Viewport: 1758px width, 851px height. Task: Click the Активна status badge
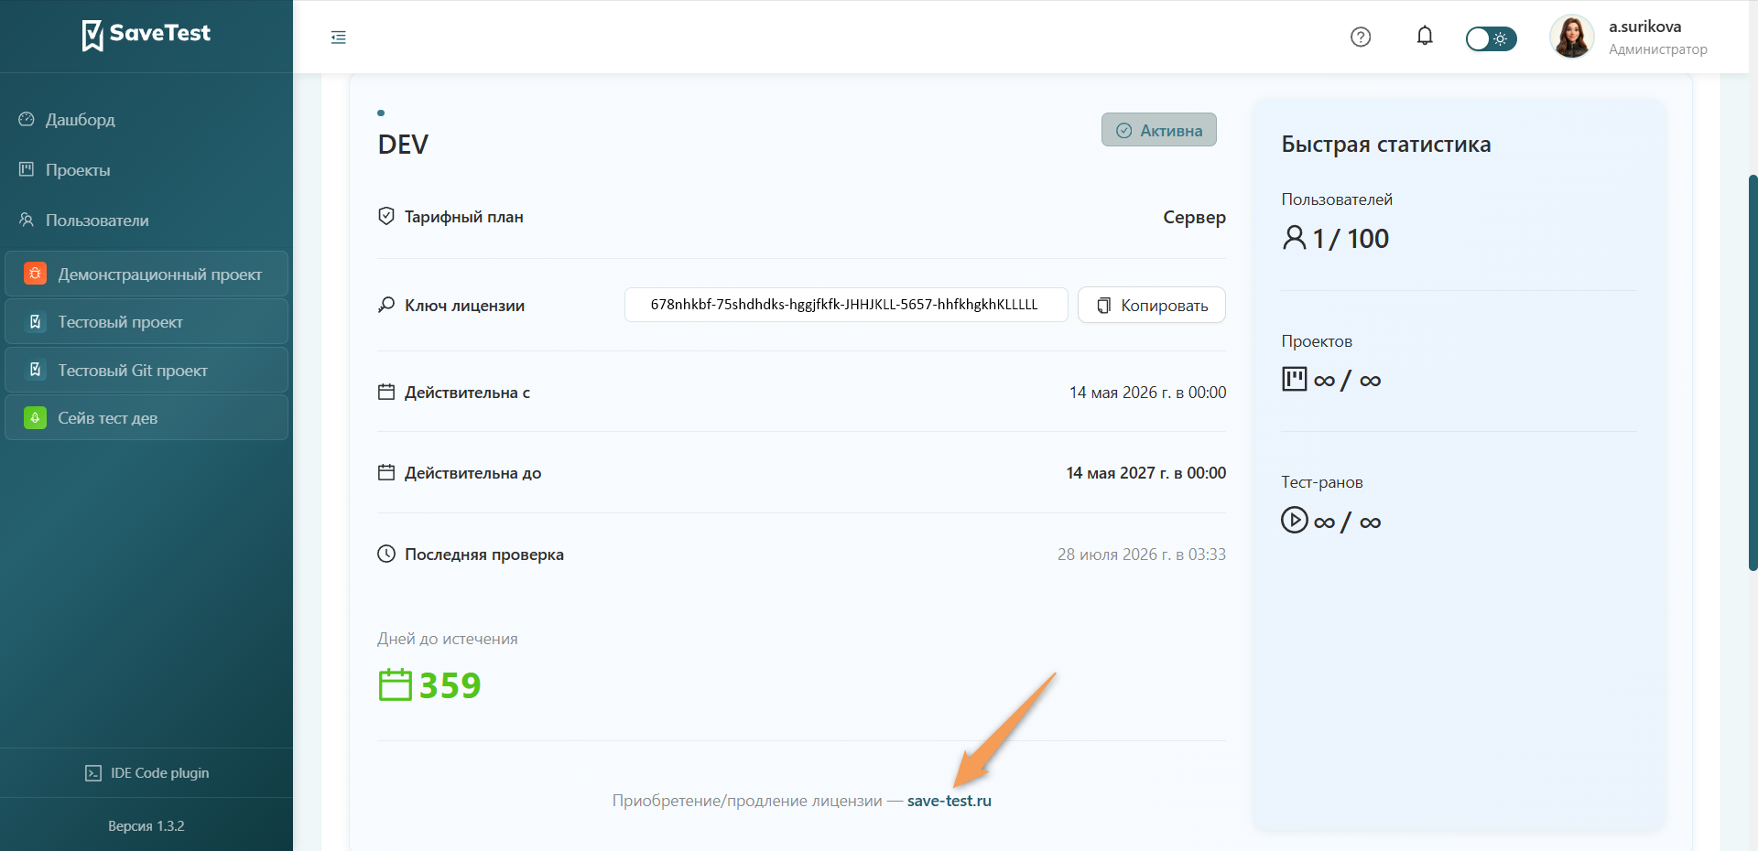pos(1159,130)
